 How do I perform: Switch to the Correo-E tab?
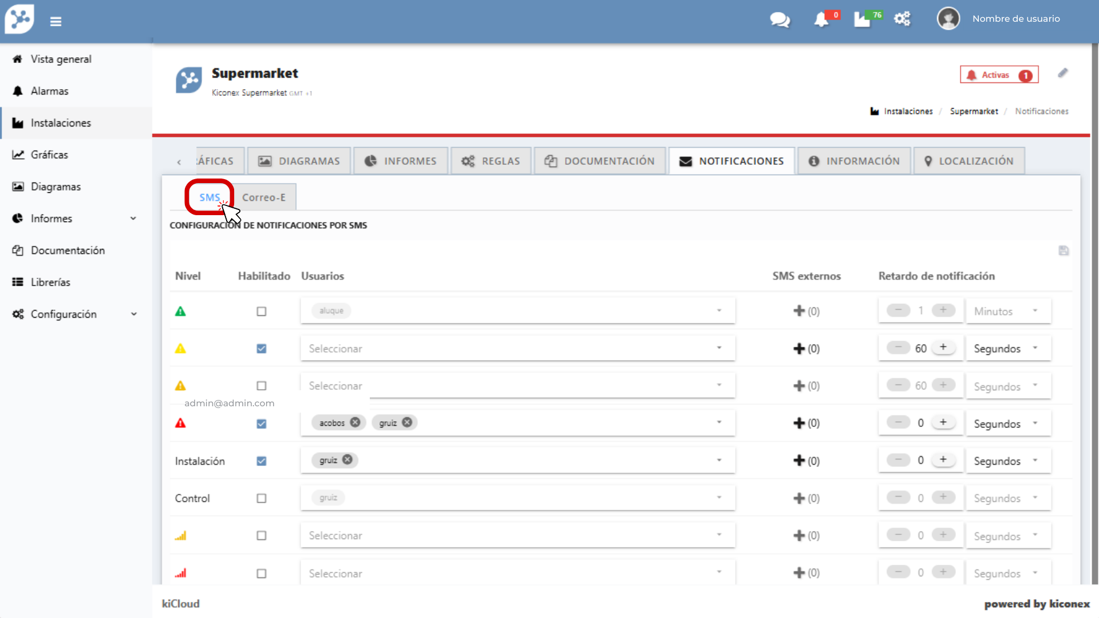point(264,197)
